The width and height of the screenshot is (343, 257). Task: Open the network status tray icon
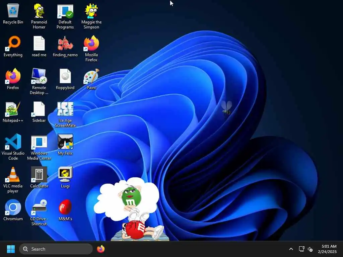[x=302, y=249]
